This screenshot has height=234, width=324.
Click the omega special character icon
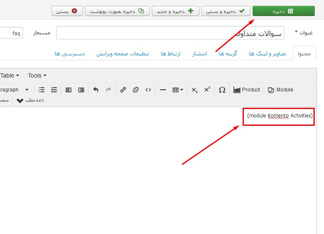pyautogui.click(x=222, y=90)
